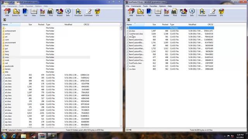Image resolution: width=248 pixels, height=139 pixels.
Task: Select misc folder in minecraft.jar
Action: pos(7,58)
